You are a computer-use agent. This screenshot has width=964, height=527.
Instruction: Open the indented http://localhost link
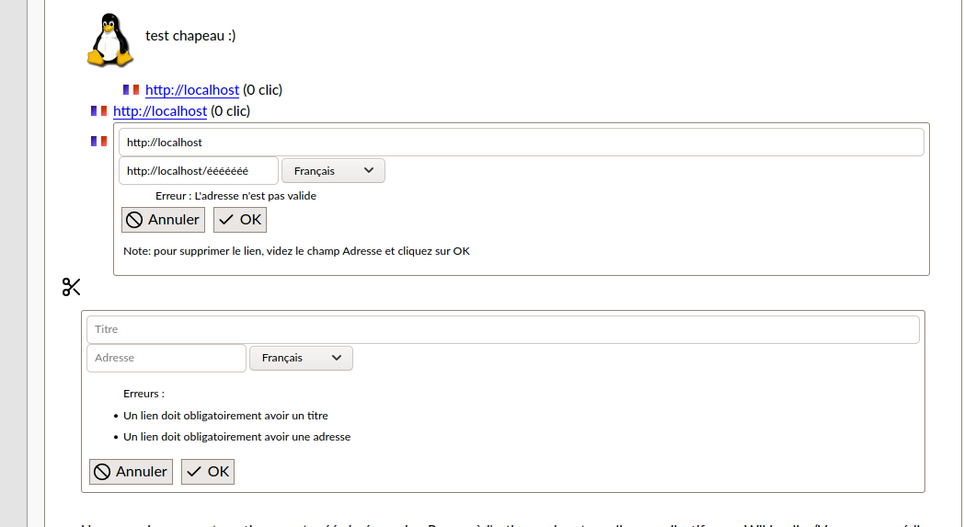pos(192,90)
